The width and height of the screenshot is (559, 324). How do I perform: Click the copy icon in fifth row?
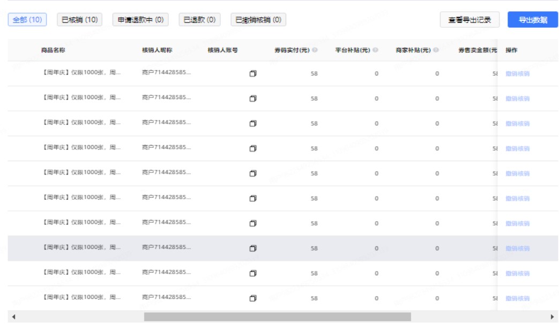point(253,173)
